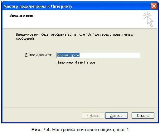Click the description about the От: field
The height and width of the screenshot is (133, 160).
pyautogui.click(x=74, y=36)
